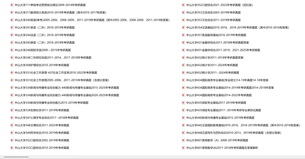Select file 中山大学246西班牙语2009～2015年考研真题

pyautogui.click(x=43, y=50)
